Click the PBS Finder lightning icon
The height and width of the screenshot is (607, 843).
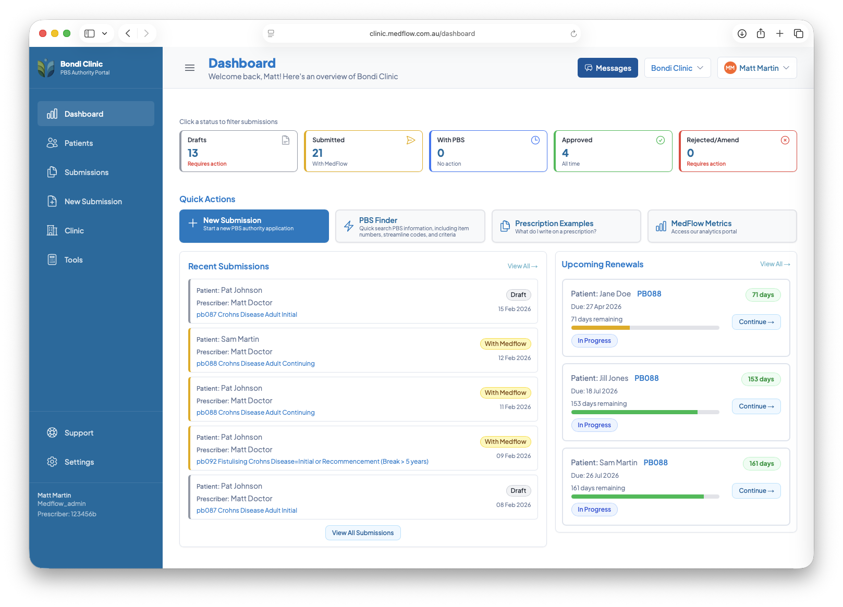(x=349, y=226)
